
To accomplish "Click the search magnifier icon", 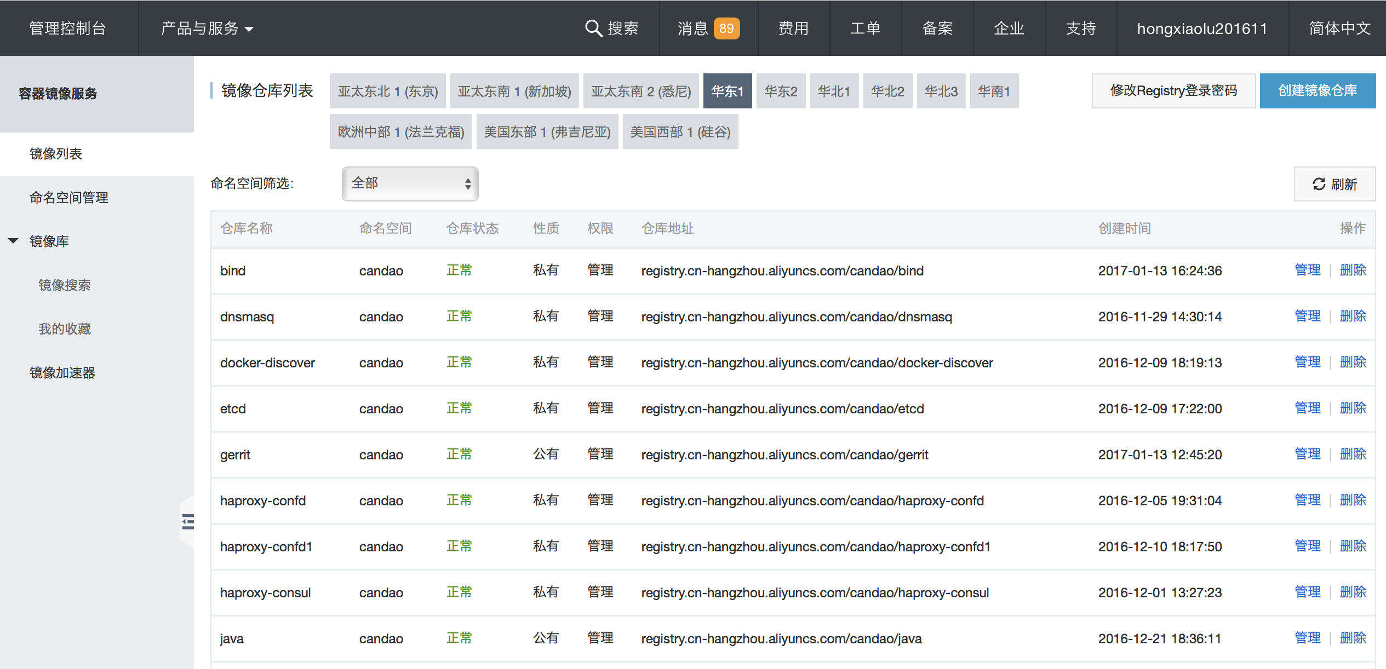I will (x=593, y=28).
